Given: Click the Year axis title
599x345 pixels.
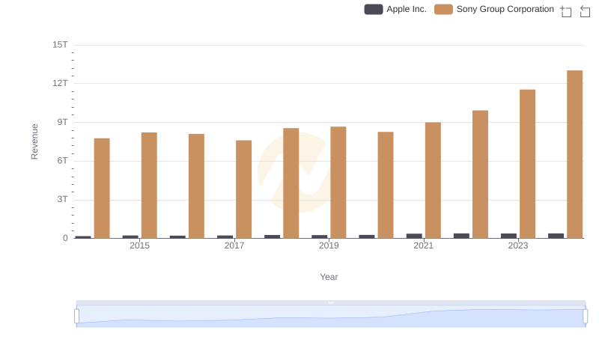Looking at the screenshot, I should point(329,277).
